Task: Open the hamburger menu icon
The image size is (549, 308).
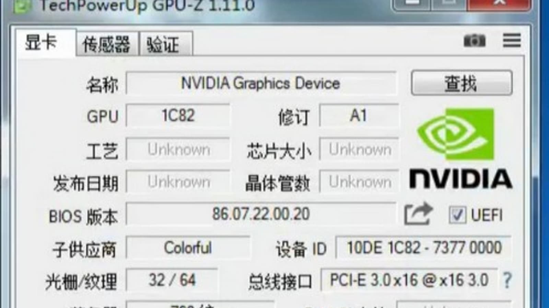Action: point(512,40)
